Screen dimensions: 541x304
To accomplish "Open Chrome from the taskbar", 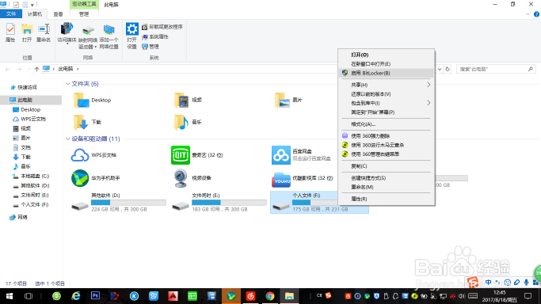I will click(270, 296).
